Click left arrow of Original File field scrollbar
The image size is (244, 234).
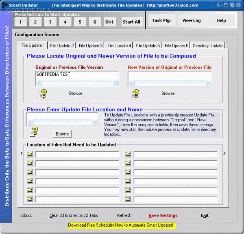pos(39,83)
